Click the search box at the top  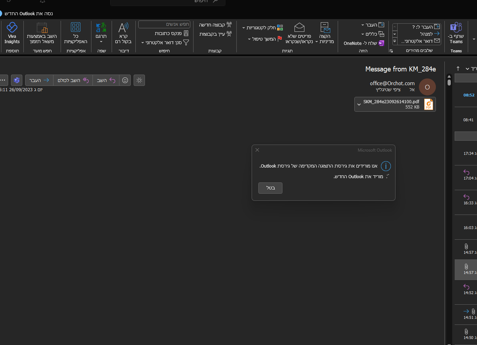(168, 2)
